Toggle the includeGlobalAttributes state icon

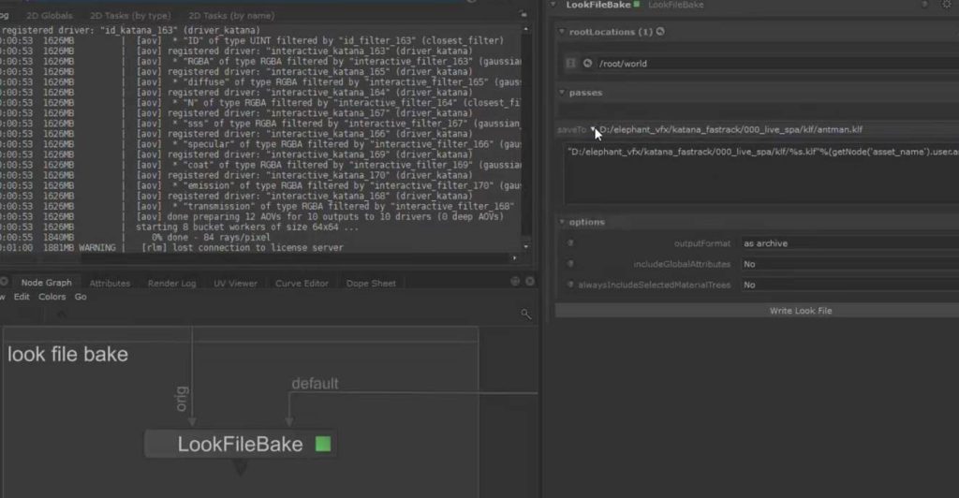click(x=568, y=264)
